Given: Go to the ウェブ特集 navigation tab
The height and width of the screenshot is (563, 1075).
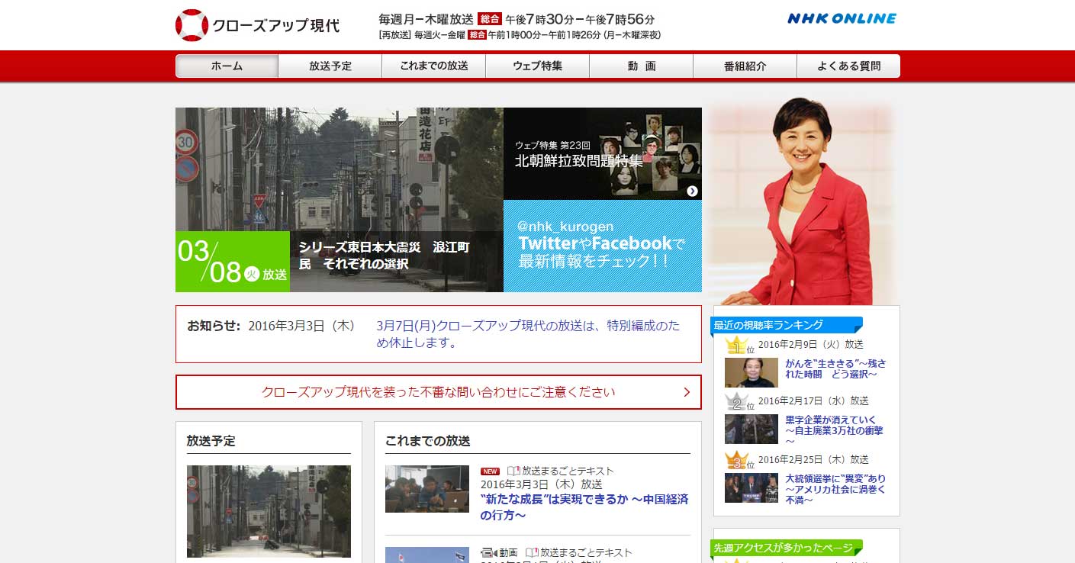Looking at the screenshot, I should click(538, 66).
